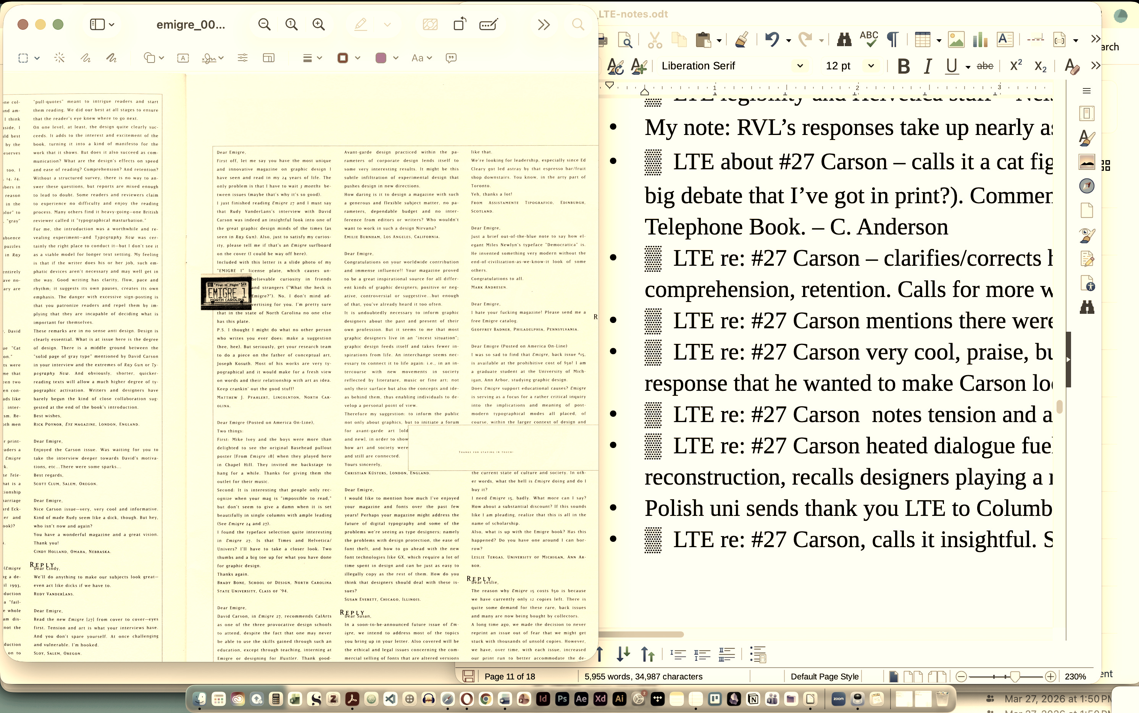Add a text box in Preview markup
Image resolution: width=1139 pixels, height=713 pixels.
pos(183,58)
